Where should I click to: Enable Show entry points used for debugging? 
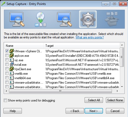(x=5, y=100)
